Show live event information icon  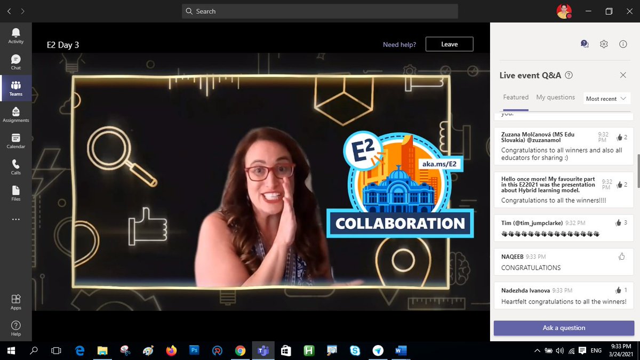tap(623, 44)
